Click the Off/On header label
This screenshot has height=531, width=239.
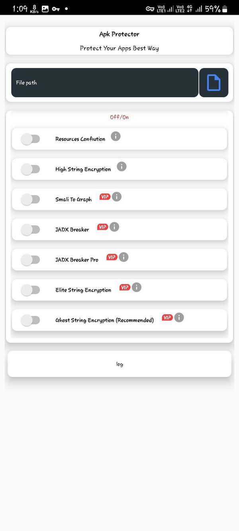tap(119, 117)
